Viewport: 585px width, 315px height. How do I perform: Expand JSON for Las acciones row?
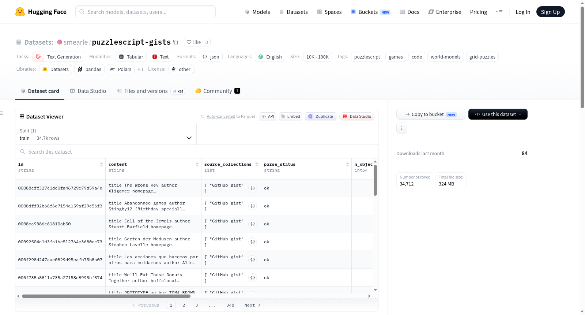[x=253, y=260]
